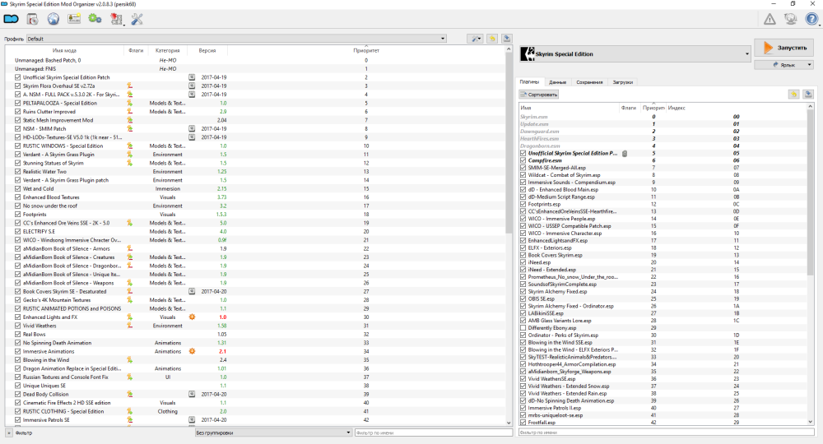Click the Запустить run button

784,48
